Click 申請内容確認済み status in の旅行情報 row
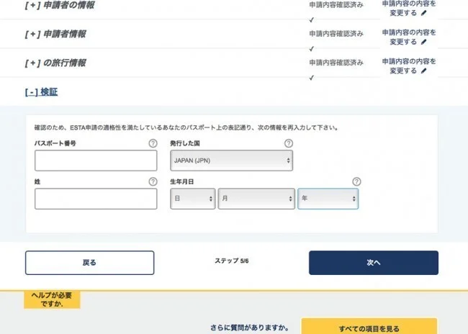This screenshot has height=334, width=468. pyautogui.click(x=336, y=63)
